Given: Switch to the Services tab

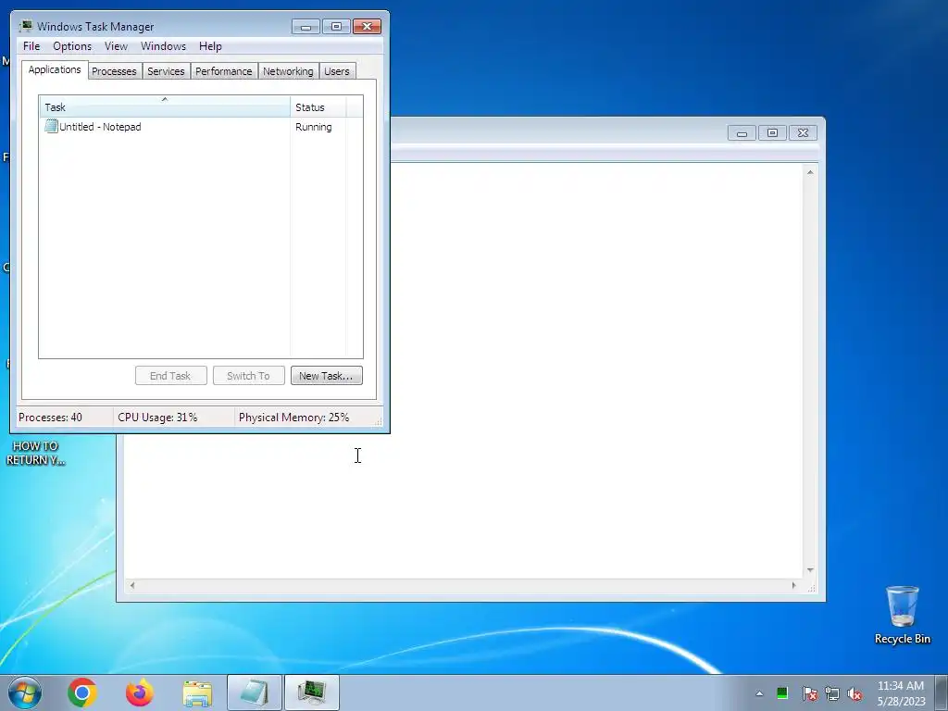Looking at the screenshot, I should click(166, 71).
